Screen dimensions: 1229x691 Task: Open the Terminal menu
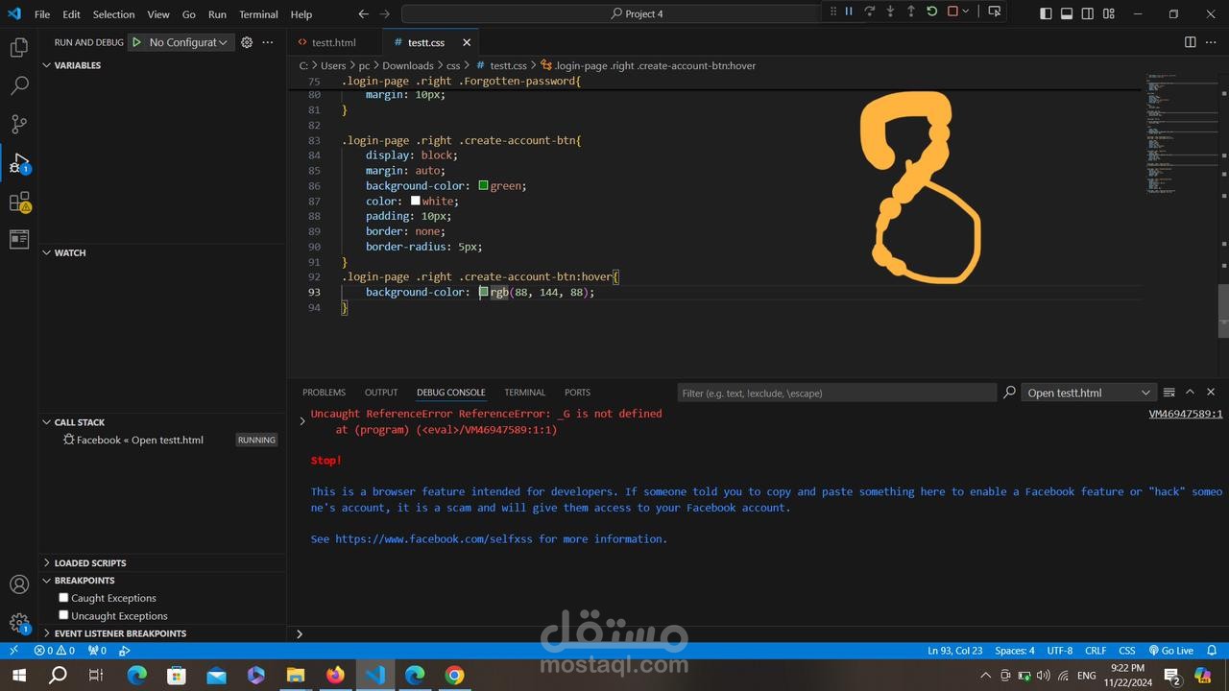point(258,14)
